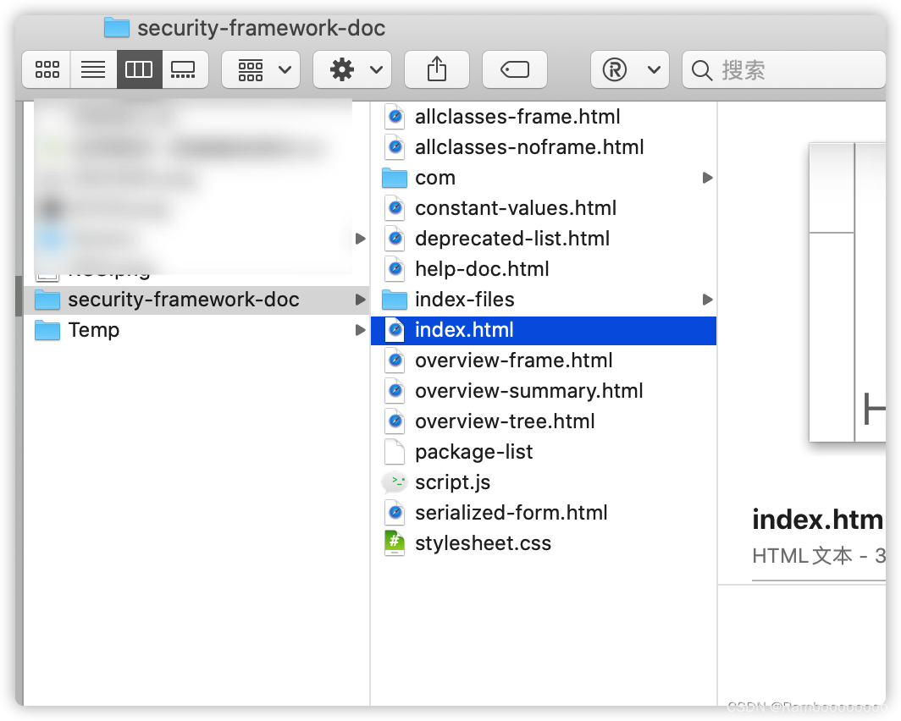The image size is (901, 721).
Task: Click the Safari icon of index.html row
Action: 395,330
